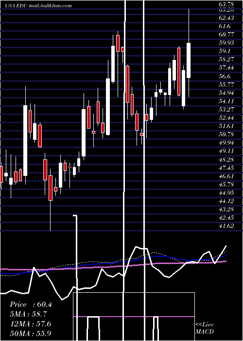243x341 pixels.
Task: Click the 44.95 price axis label
Action: 226,193
